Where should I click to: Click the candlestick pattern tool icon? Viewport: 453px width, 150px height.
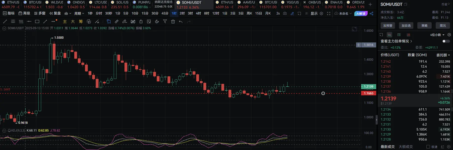coord(133,21)
